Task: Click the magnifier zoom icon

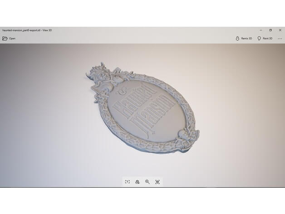Action: coord(147,182)
